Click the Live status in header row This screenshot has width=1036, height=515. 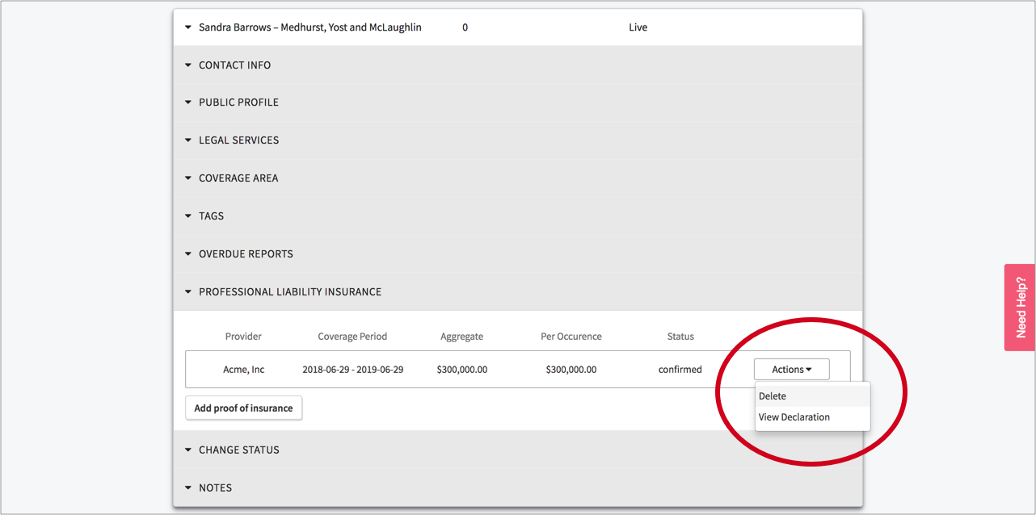tap(638, 27)
